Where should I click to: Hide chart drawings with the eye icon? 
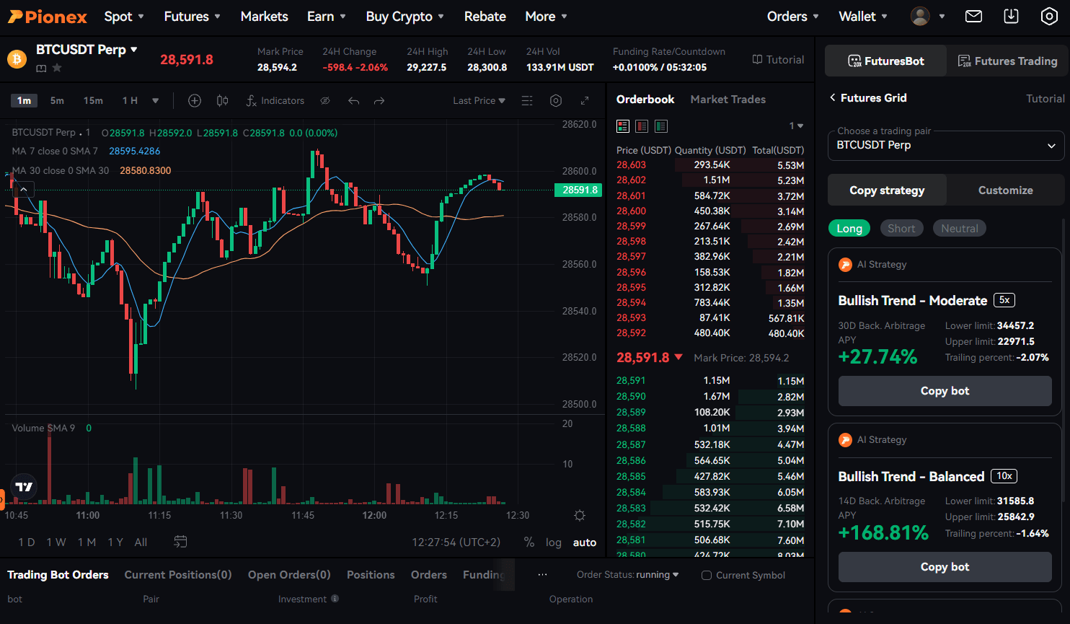pos(325,101)
